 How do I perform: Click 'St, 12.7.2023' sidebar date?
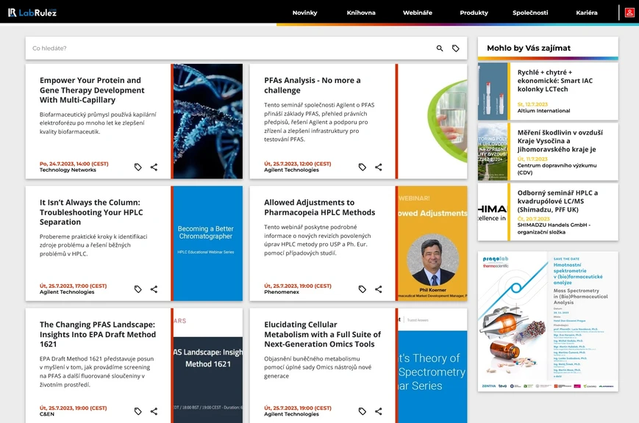coord(532,104)
